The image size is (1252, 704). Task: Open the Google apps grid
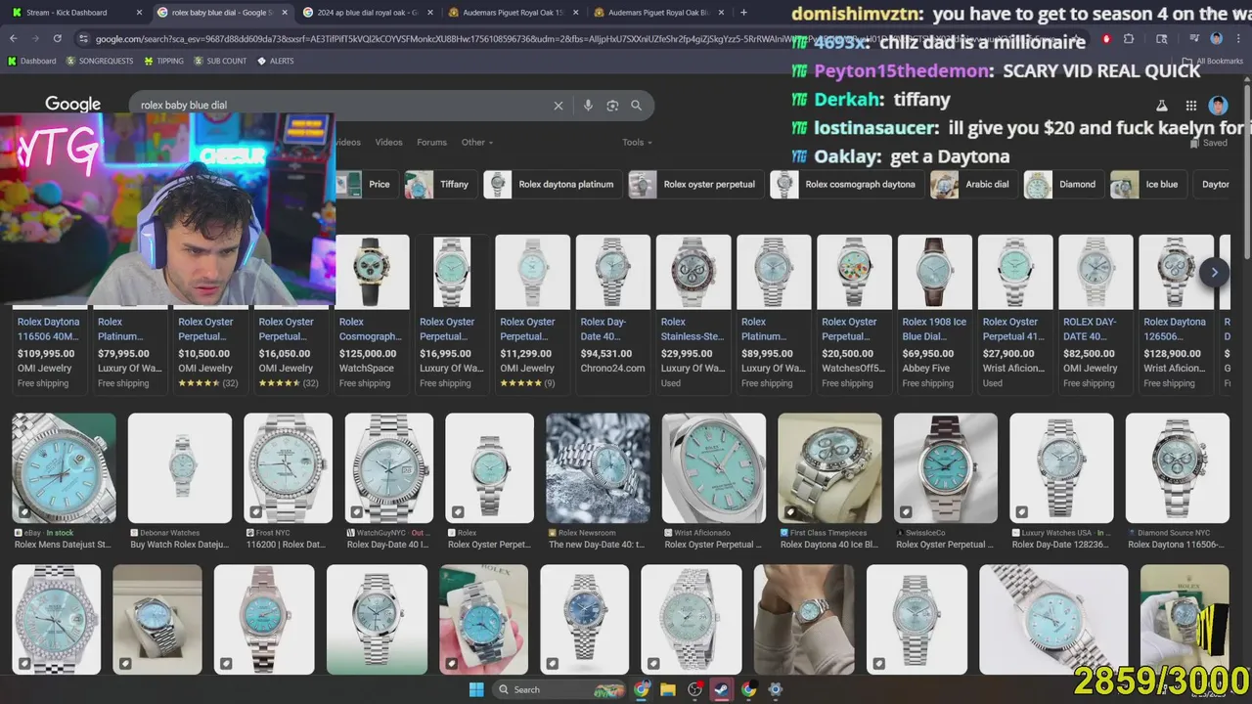tap(1191, 106)
